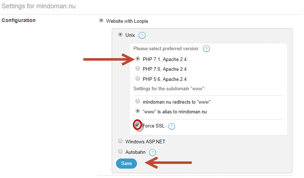Viewport: 304px width, 178px height.
Task: Select mindoman.nu redirects to "www" option
Action: click(138, 101)
